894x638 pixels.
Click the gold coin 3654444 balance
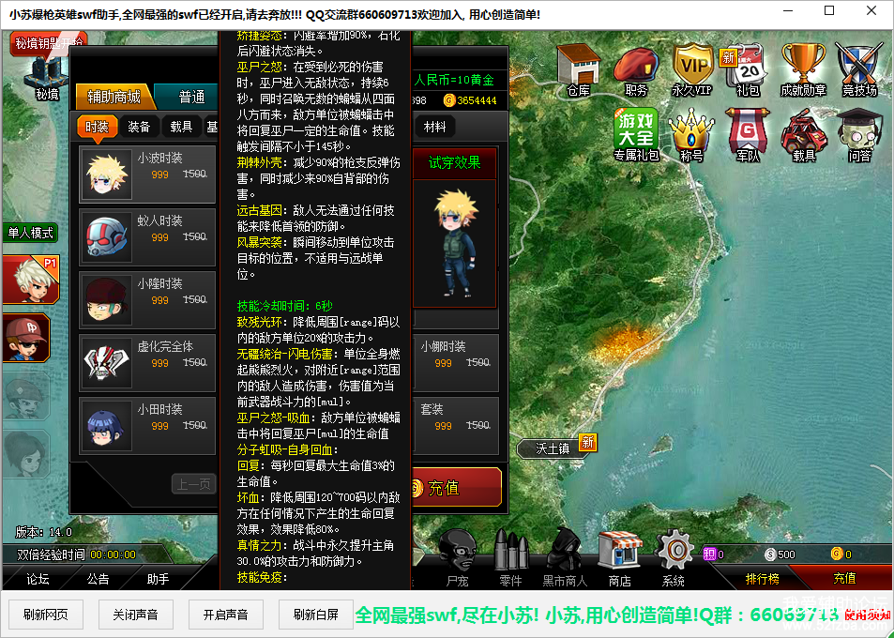tap(470, 100)
